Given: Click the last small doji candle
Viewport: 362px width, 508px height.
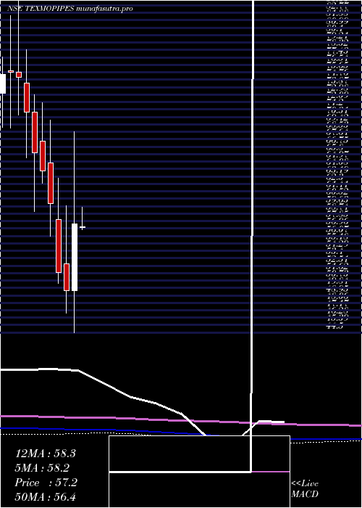Looking at the screenshot, I should [x=82, y=227].
